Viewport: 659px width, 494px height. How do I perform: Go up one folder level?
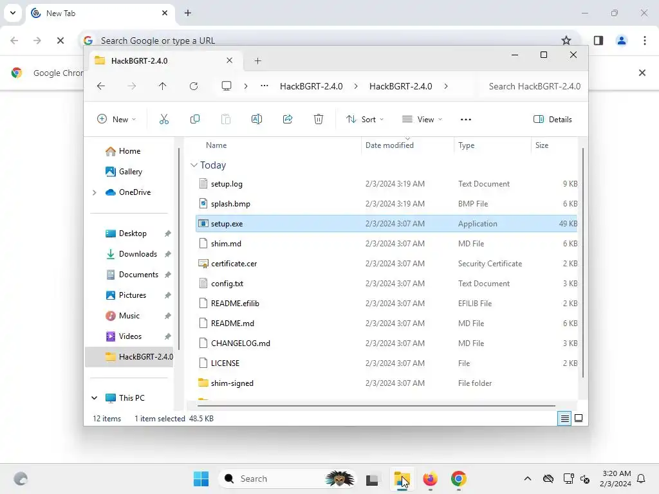[163, 86]
